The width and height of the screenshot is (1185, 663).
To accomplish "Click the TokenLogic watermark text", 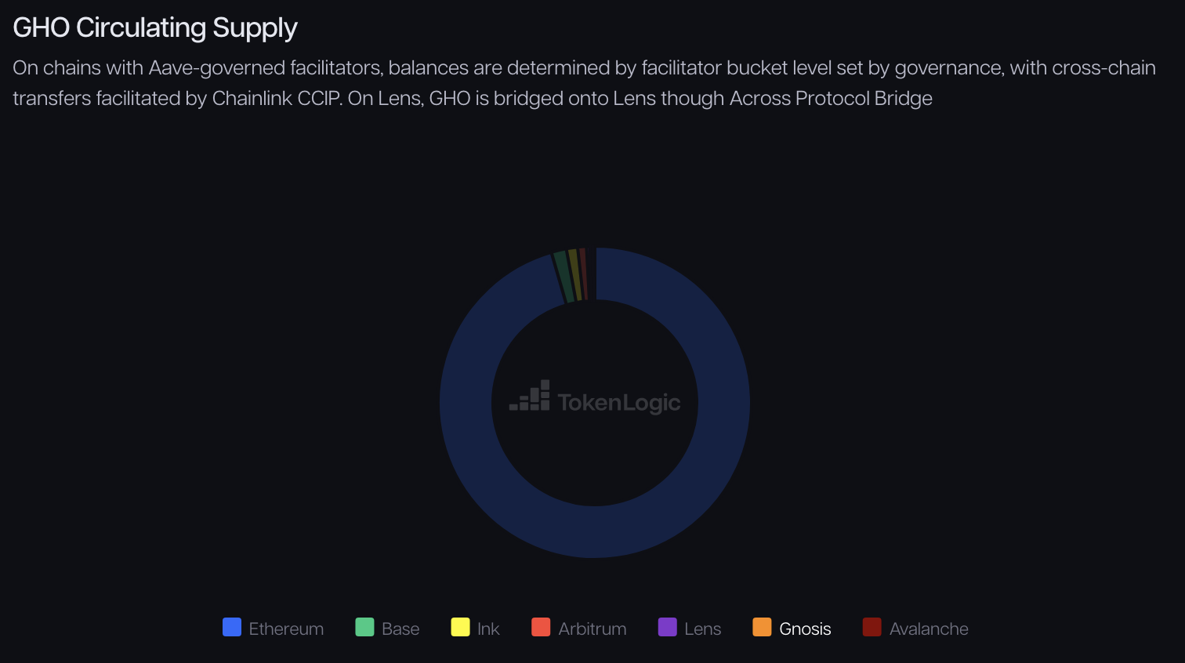I will (619, 403).
